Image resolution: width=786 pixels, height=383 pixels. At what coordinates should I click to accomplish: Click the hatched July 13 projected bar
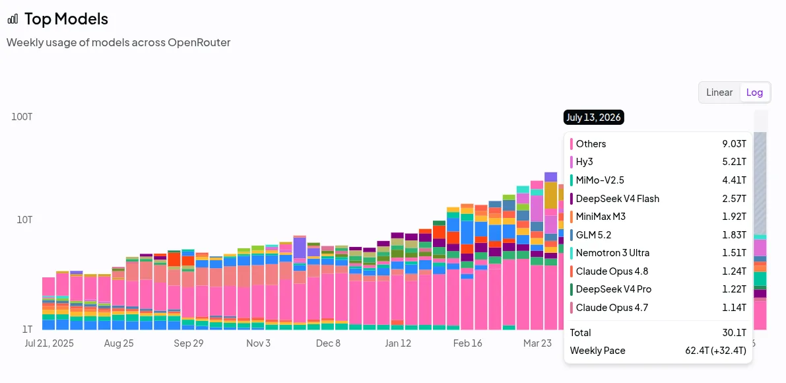coord(760,183)
